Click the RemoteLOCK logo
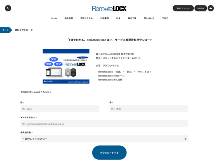The height and width of the screenshot is (162, 218). point(109,8)
